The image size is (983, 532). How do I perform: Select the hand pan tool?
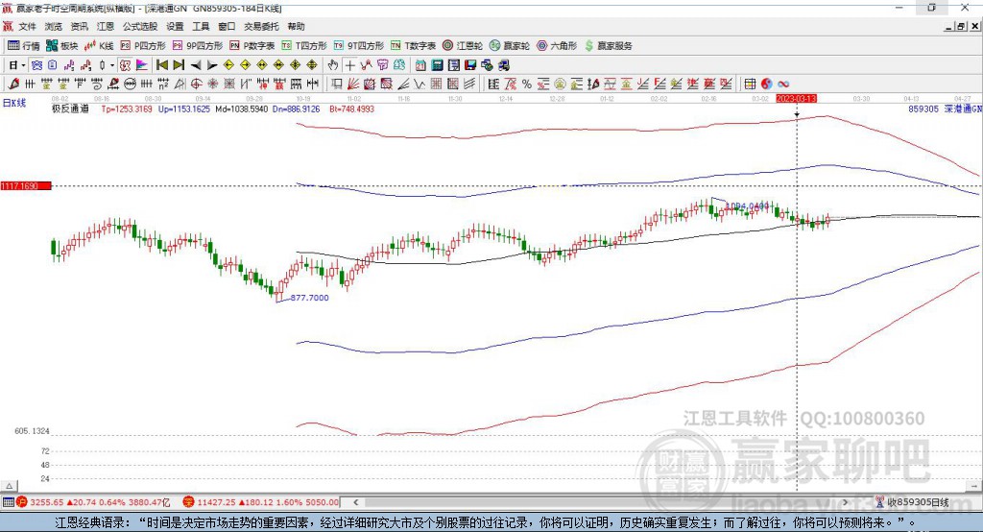click(x=333, y=65)
